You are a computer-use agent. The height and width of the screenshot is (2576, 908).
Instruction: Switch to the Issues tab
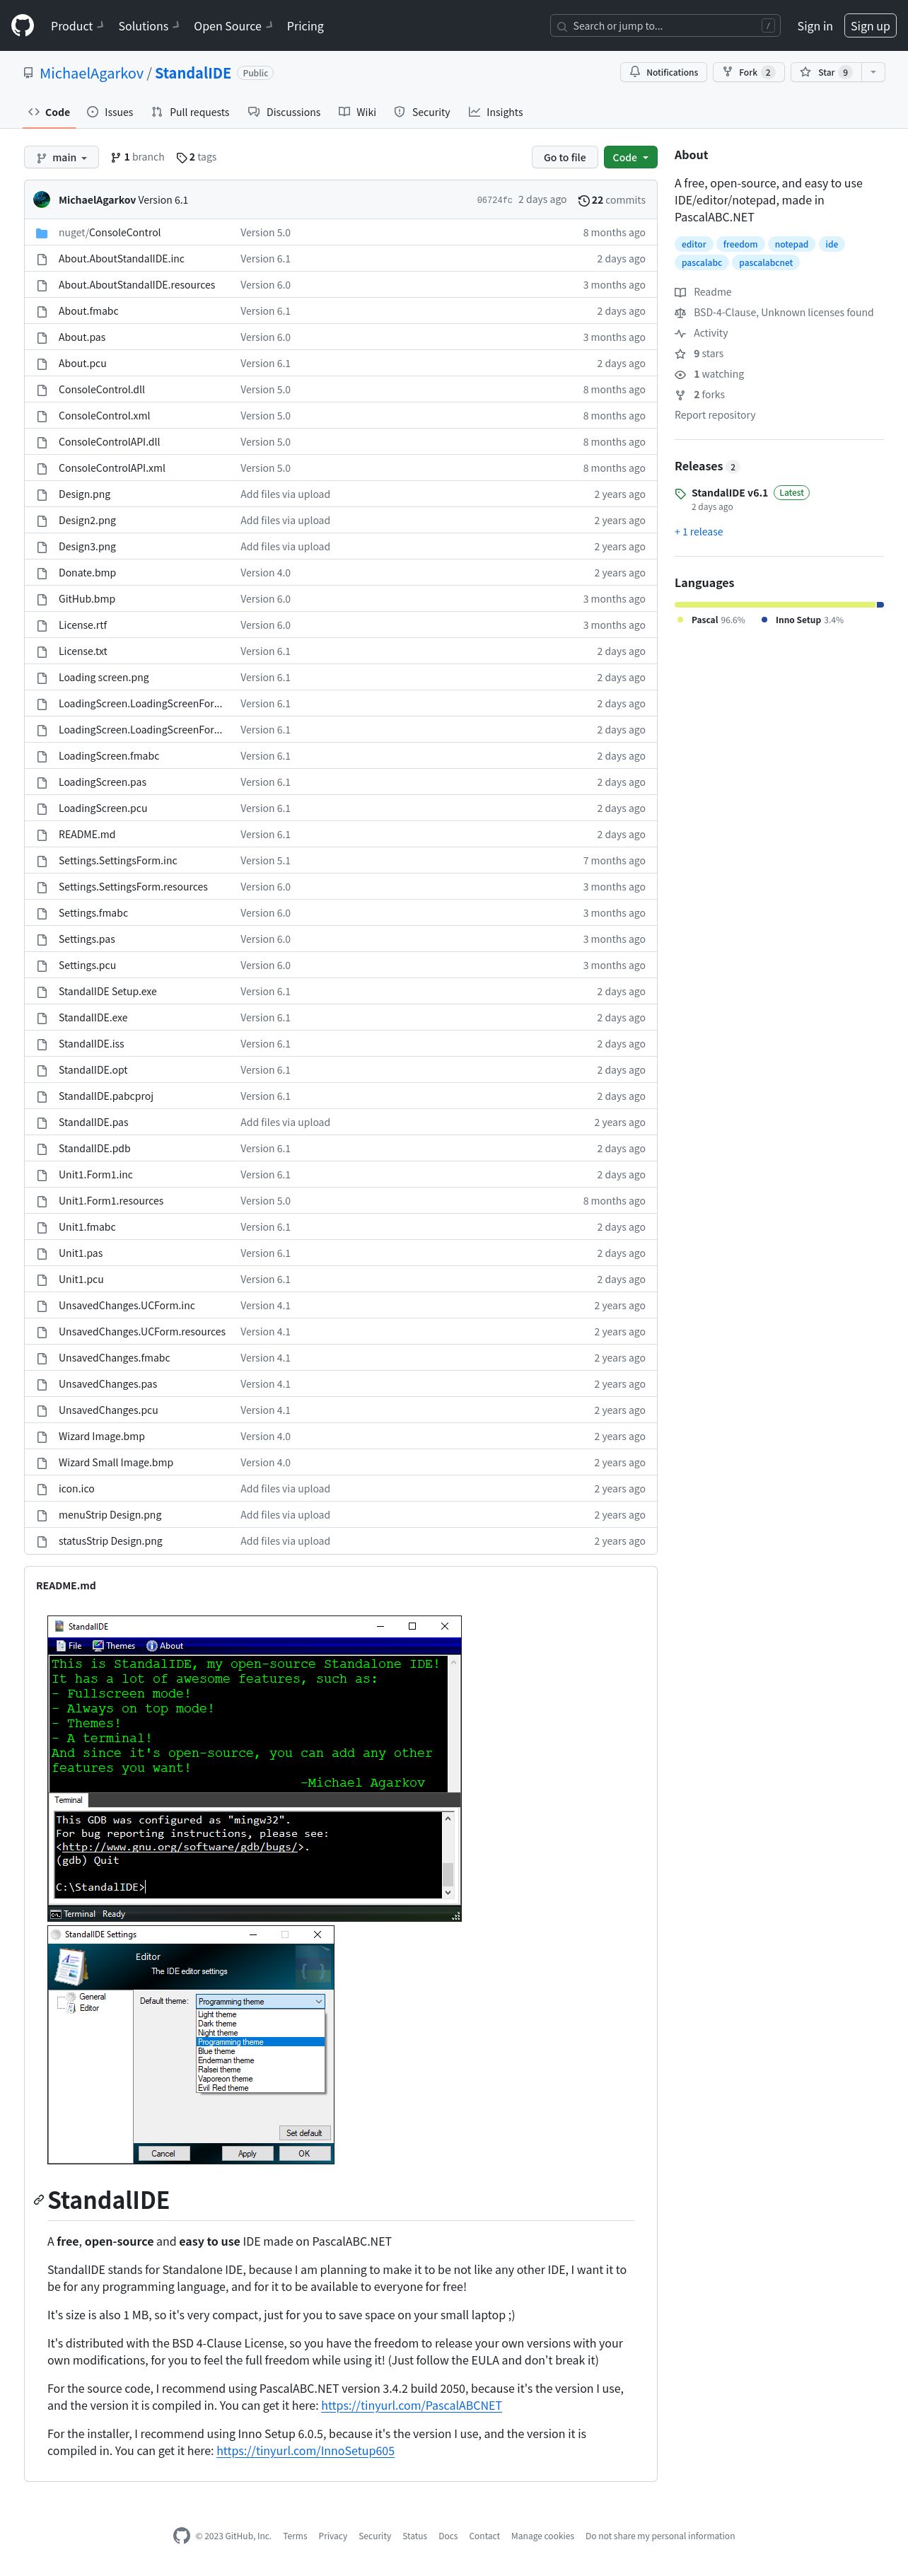coord(110,112)
